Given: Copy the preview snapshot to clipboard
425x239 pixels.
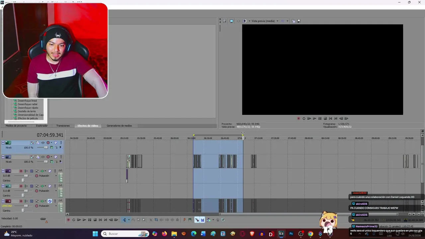Looking at the screenshot, I should click(293, 21).
